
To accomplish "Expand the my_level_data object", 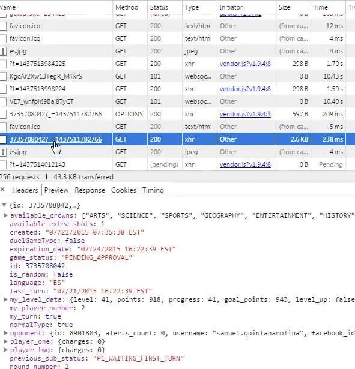I will coord(5,299).
